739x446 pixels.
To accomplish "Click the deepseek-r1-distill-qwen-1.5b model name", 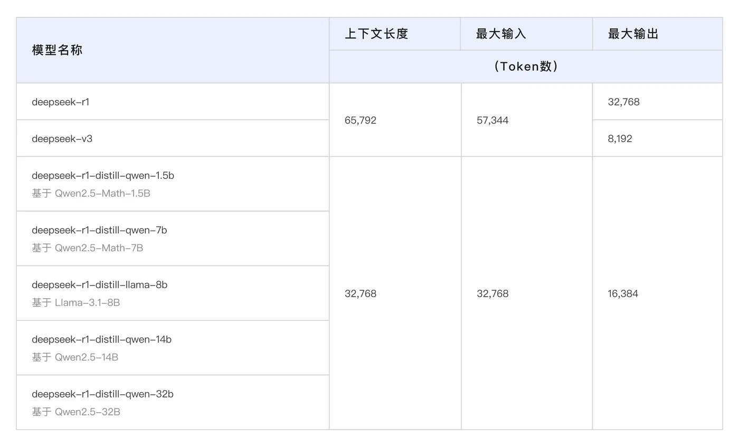I will click(x=103, y=176).
